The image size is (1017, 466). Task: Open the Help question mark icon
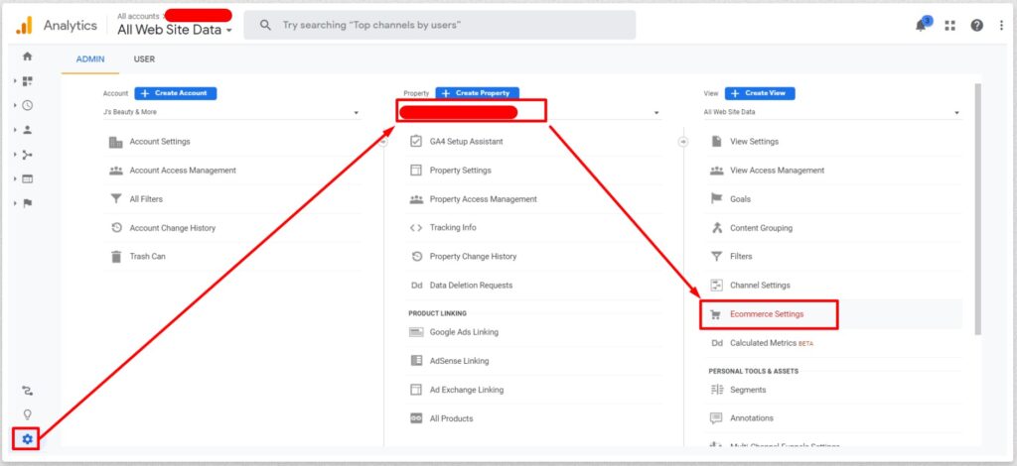977,26
